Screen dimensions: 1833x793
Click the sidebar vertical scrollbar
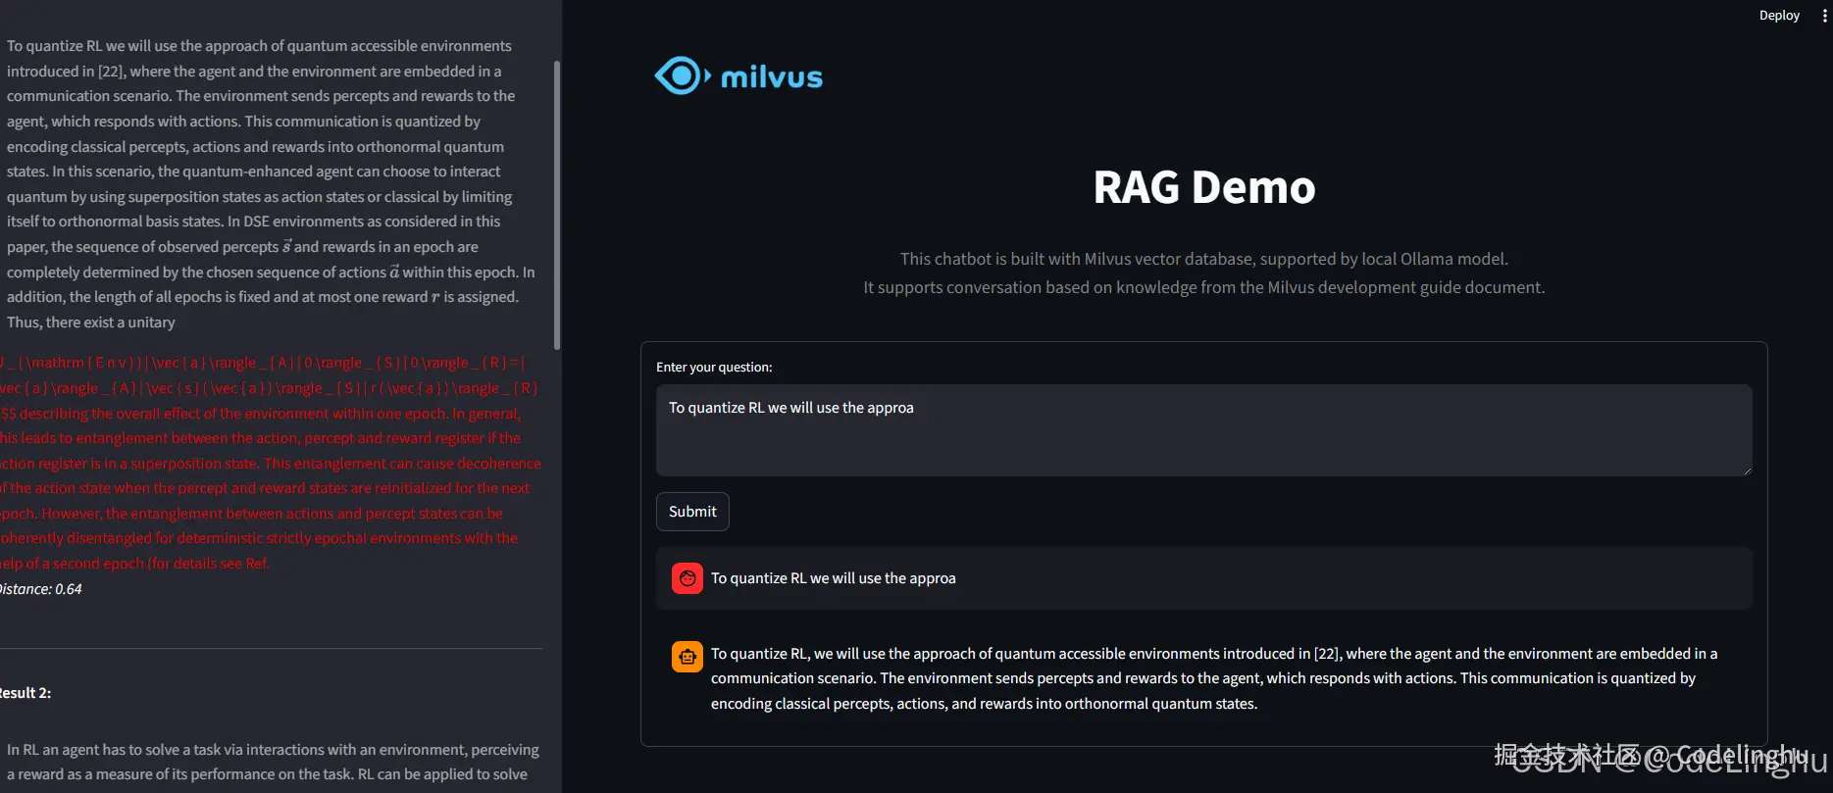pos(557,205)
